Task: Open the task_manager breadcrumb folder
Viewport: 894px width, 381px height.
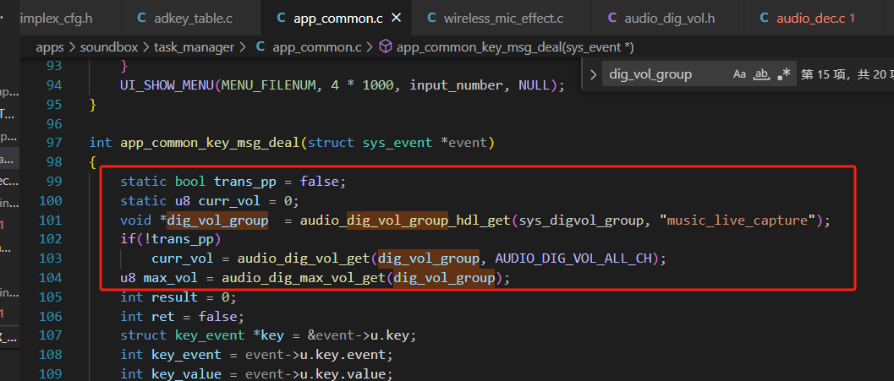Action: point(194,46)
